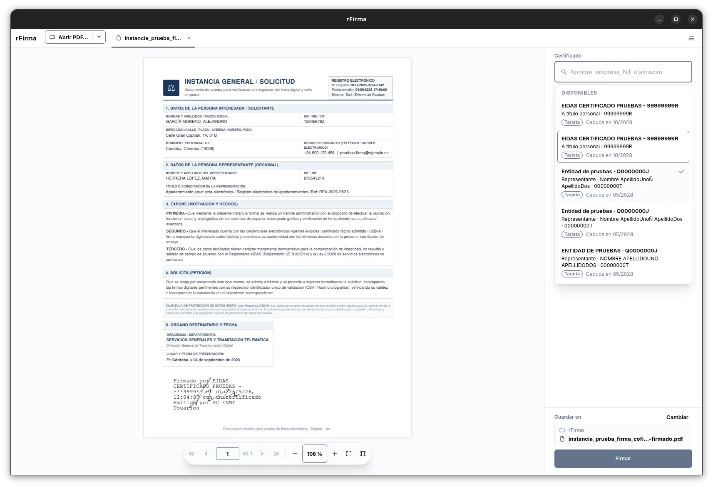Click the Firmar button

tap(623, 459)
